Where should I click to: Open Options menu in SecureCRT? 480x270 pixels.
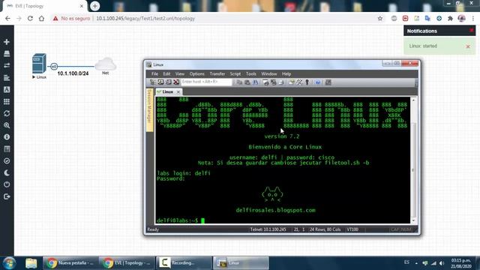pyautogui.click(x=196, y=73)
